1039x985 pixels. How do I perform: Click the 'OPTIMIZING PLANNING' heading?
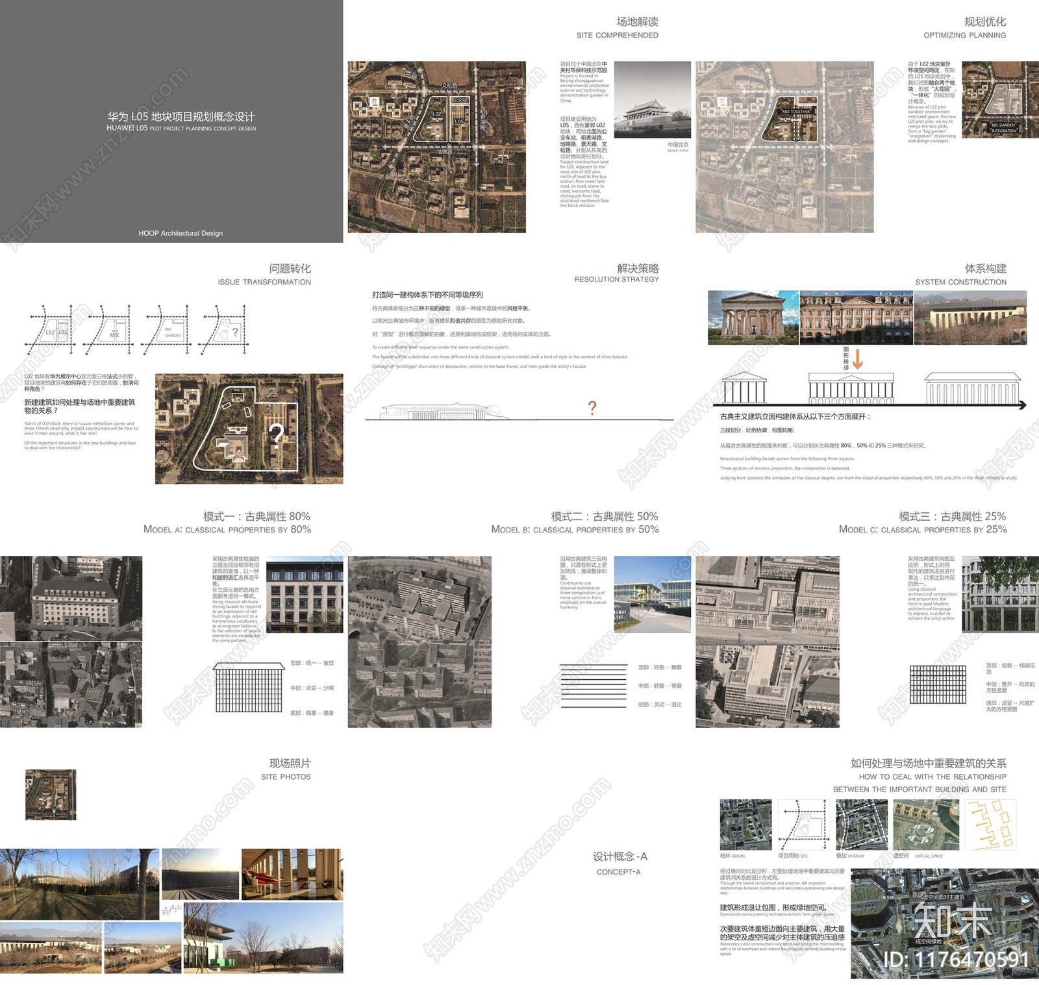(x=964, y=35)
